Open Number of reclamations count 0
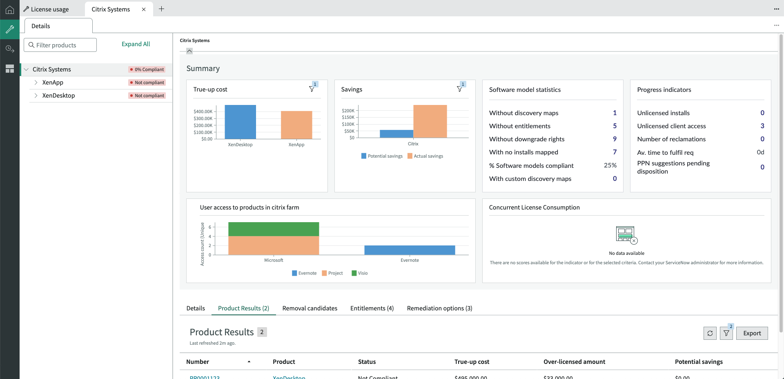784x379 pixels. pos(762,139)
